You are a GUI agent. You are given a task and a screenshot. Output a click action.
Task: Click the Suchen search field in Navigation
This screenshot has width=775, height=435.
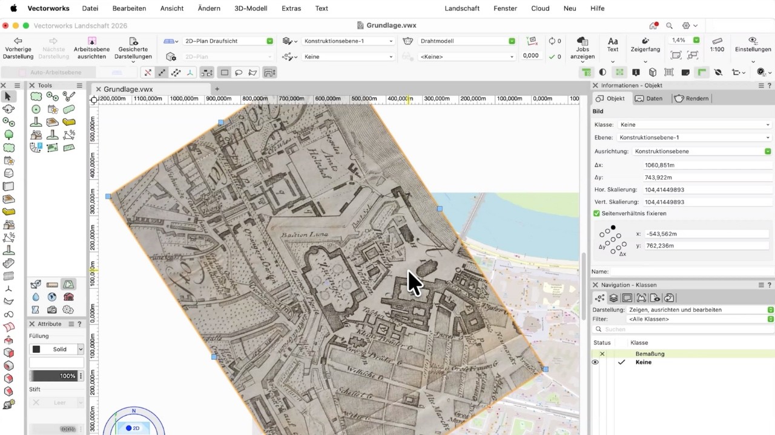click(683, 329)
